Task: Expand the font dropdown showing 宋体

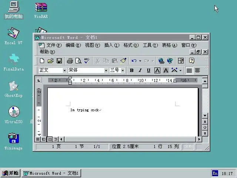Action: point(106,70)
